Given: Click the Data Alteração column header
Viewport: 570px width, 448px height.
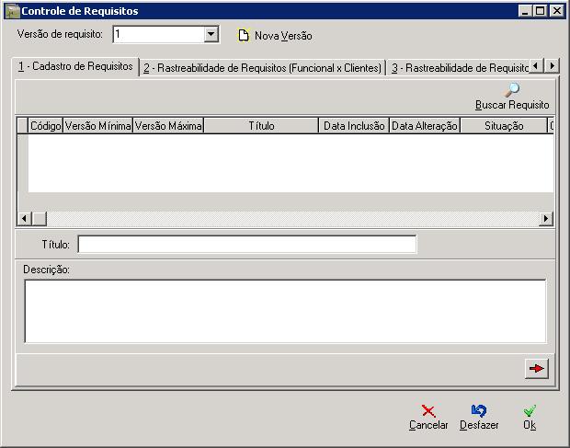Looking at the screenshot, I should click(x=424, y=126).
